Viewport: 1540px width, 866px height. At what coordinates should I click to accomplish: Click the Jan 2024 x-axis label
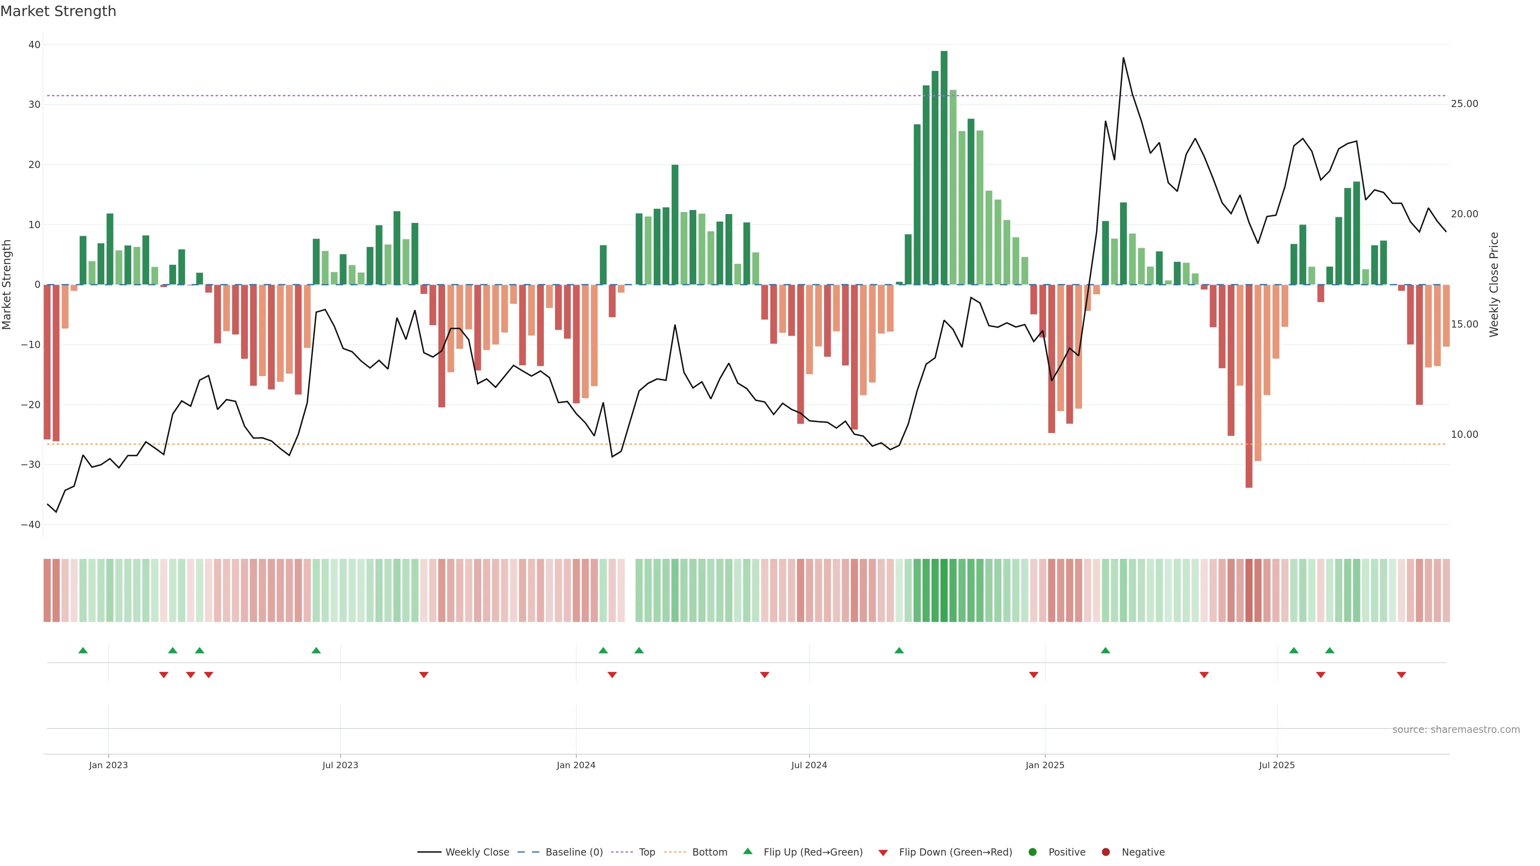[576, 765]
